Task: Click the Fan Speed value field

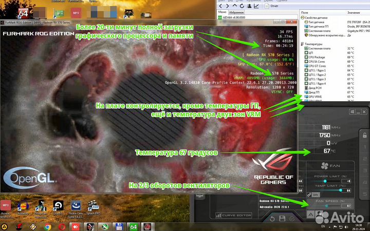Action: coord(346,206)
